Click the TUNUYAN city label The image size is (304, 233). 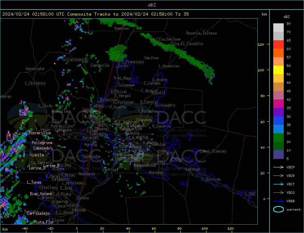point(78,210)
